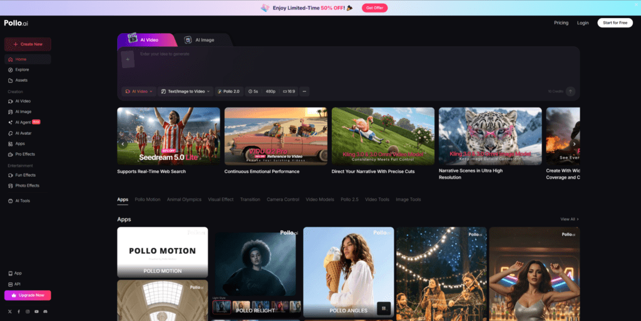The height and width of the screenshot is (321, 641).
Task: Choose the 5s duration option
Action: click(x=253, y=91)
